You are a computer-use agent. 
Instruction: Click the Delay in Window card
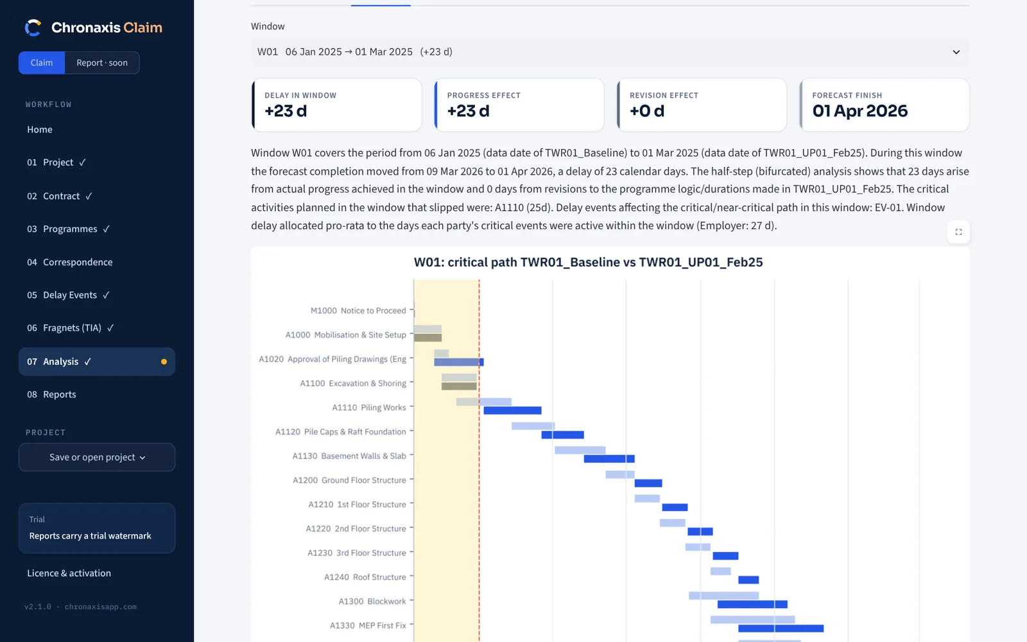coord(337,105)
